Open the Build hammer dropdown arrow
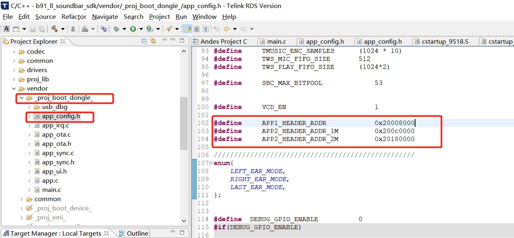The image size is (514, 238). [x=63, y=29]
